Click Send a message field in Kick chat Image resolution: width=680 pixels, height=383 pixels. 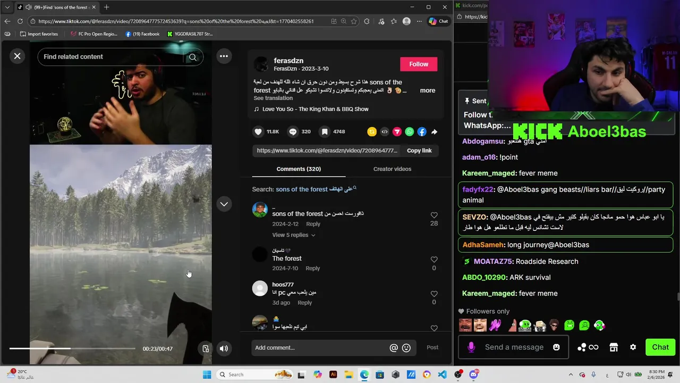514,347
